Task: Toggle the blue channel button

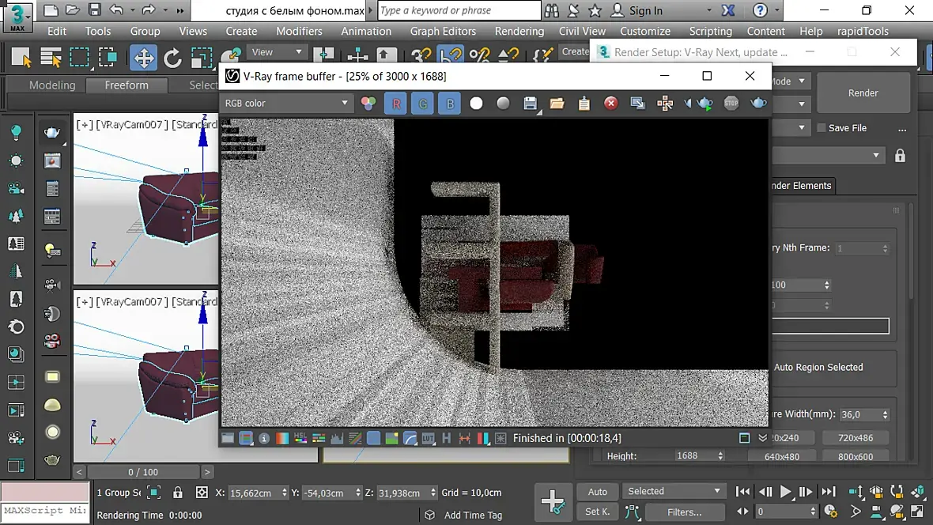Action: pyautogui.click(x=449, y=104)
